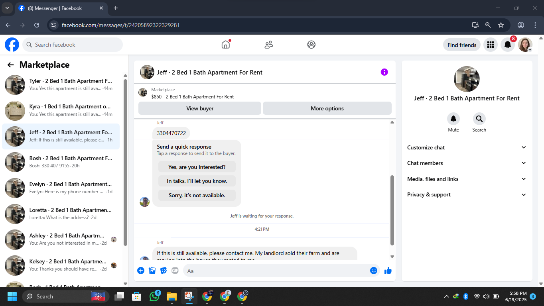Screen dimensions: 544x306
Task: Open Evelyn's apartment conversation
Action: pyautogui.click(x=61, y=188)
